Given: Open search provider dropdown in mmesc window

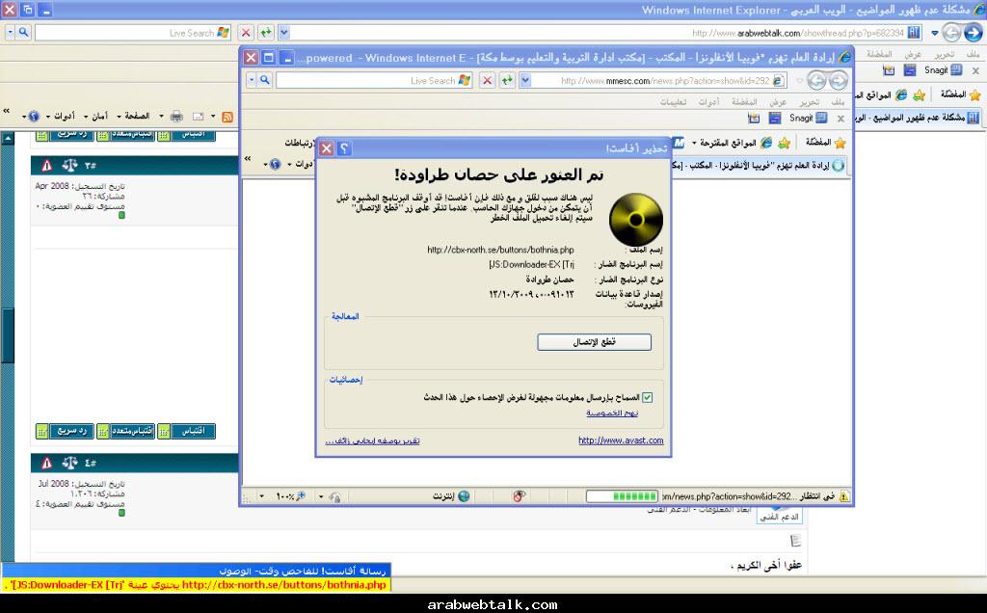Looking at the screenshot, I should point(252,81).
